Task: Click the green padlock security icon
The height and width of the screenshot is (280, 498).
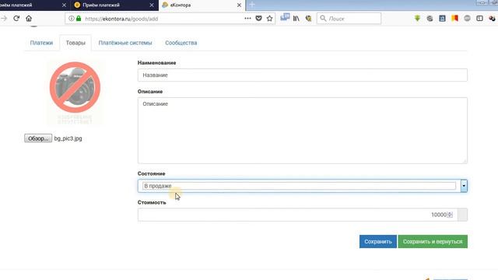Action: (x=79, y=19)
